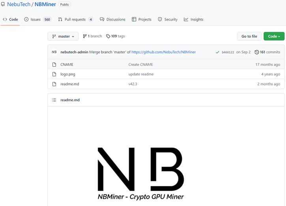Open the green Code dropdown button
Screen dimensions: 286x206
[274, 36]
